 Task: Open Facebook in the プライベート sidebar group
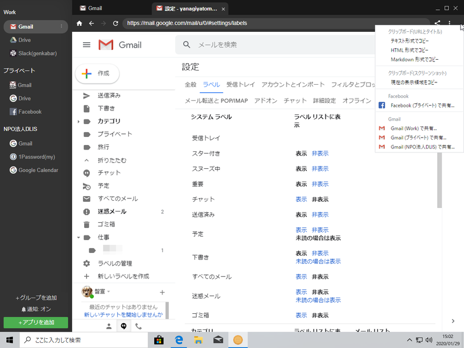tap(30, 111)
